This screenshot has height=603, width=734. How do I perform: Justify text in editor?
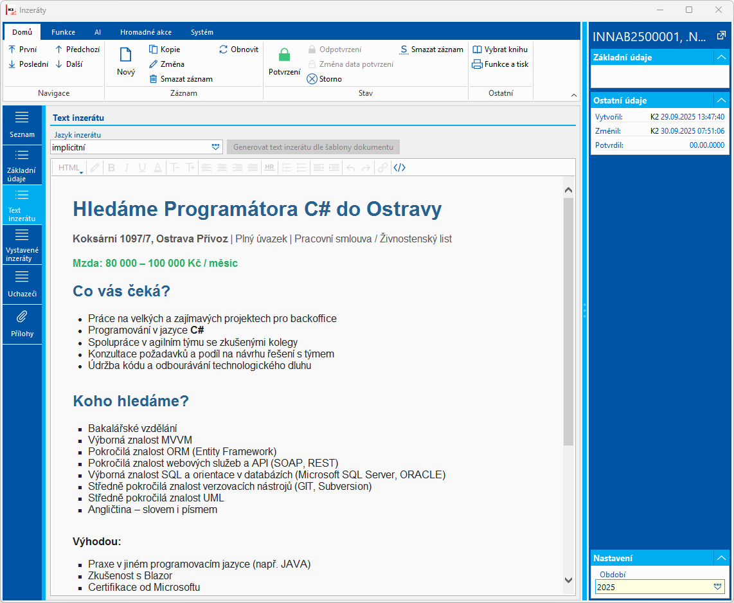(x=253, y=168)
